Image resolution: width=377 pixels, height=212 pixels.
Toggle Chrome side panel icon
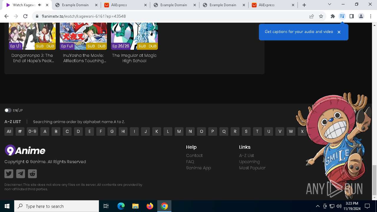(x=351, y=16)
